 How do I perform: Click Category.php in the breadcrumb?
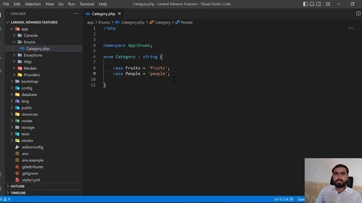coord(132,23)
